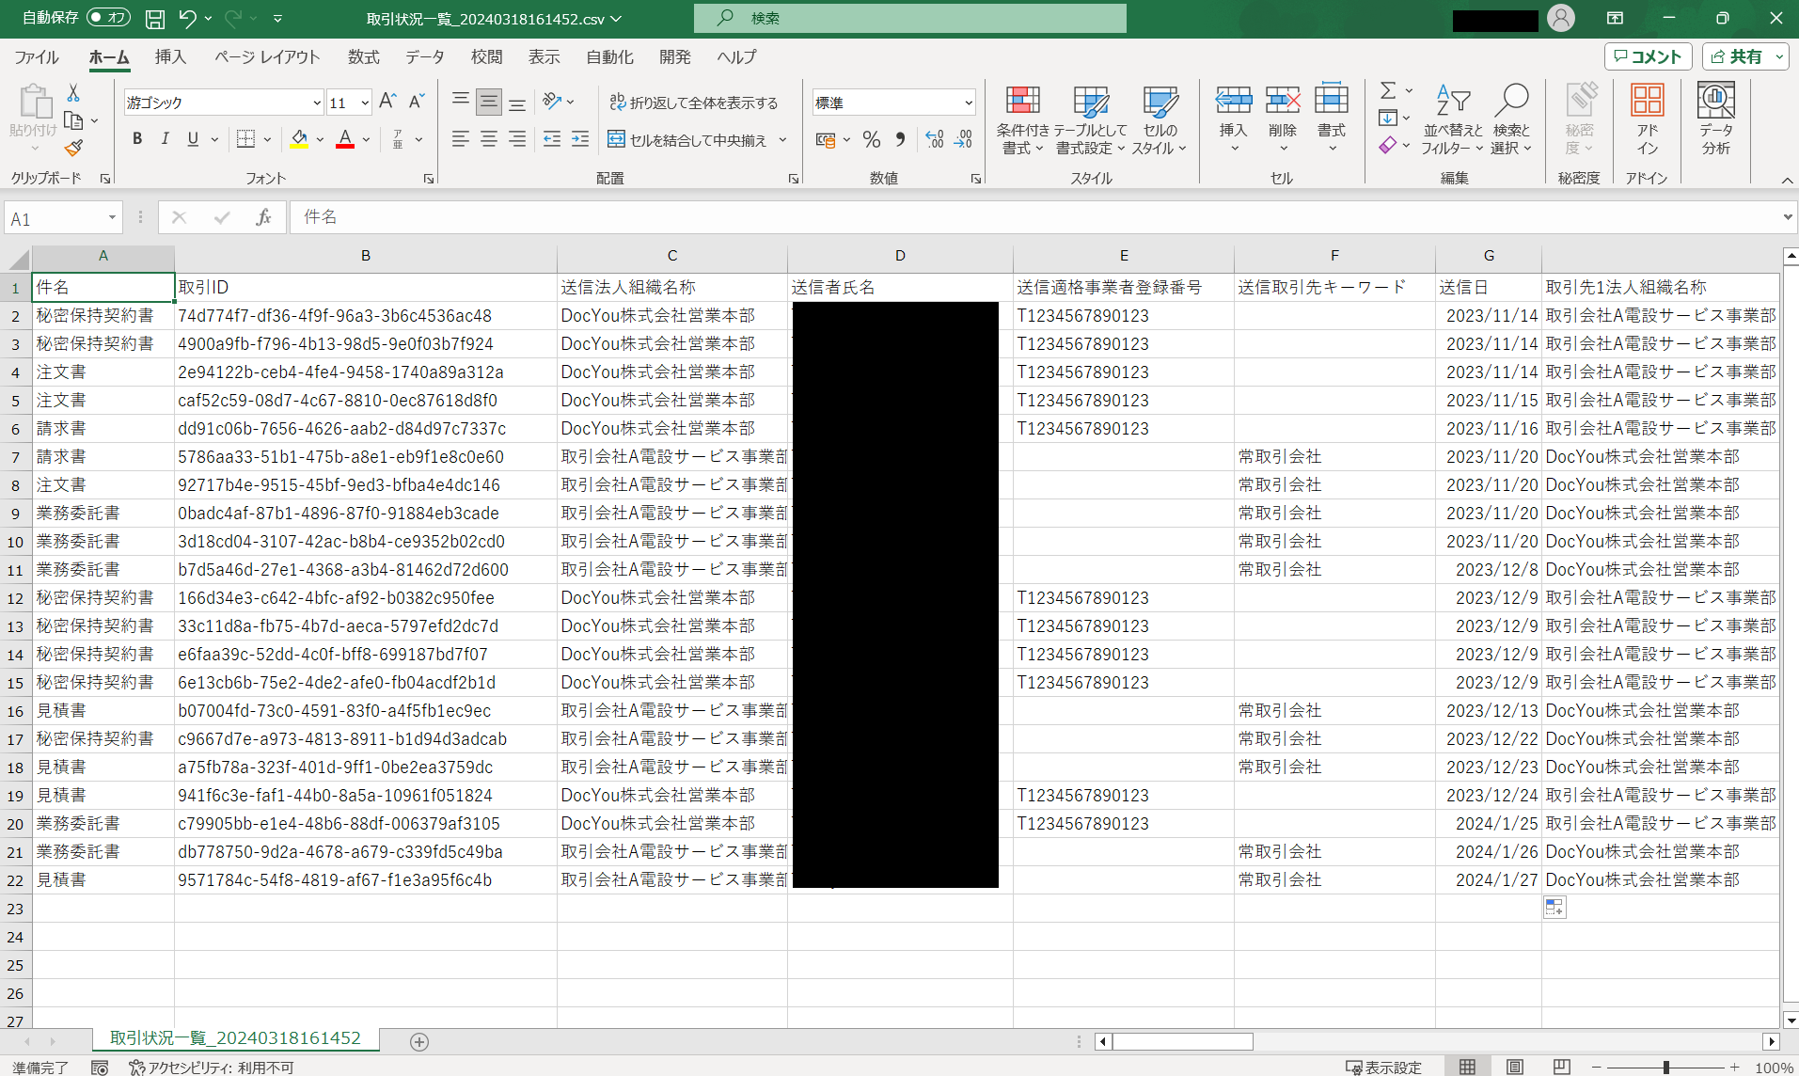Screen dimensions: 1799x1076
Task: Click the Cut scissors icon
Action: (x=73, y=93)
